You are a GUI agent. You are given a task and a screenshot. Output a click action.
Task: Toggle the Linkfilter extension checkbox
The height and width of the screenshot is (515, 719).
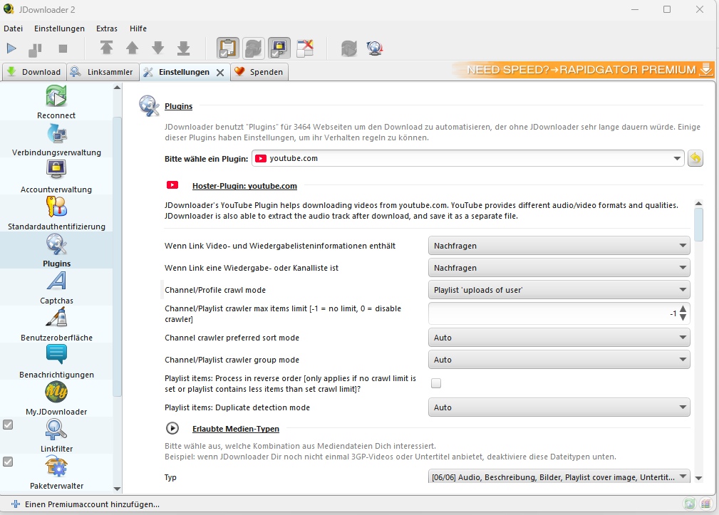point(8,425)
